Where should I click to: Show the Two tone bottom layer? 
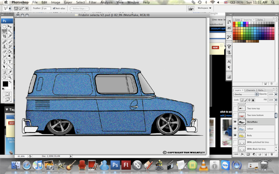pos(235,115)
